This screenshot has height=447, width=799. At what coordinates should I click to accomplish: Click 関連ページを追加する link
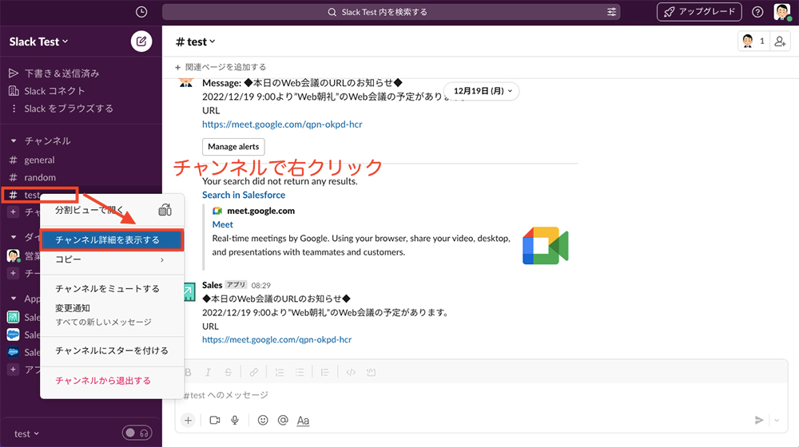click(221, 67)
